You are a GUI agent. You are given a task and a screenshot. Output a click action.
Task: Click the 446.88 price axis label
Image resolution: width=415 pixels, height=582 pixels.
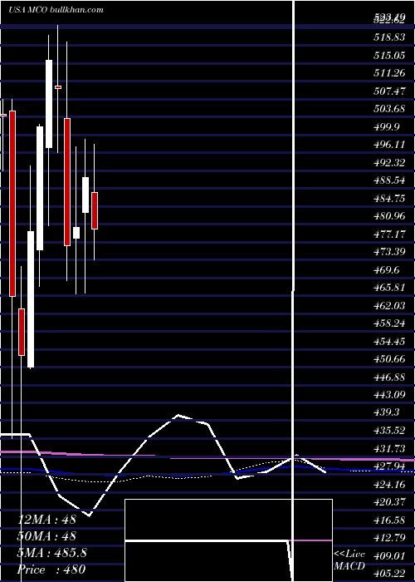(389, 377)
